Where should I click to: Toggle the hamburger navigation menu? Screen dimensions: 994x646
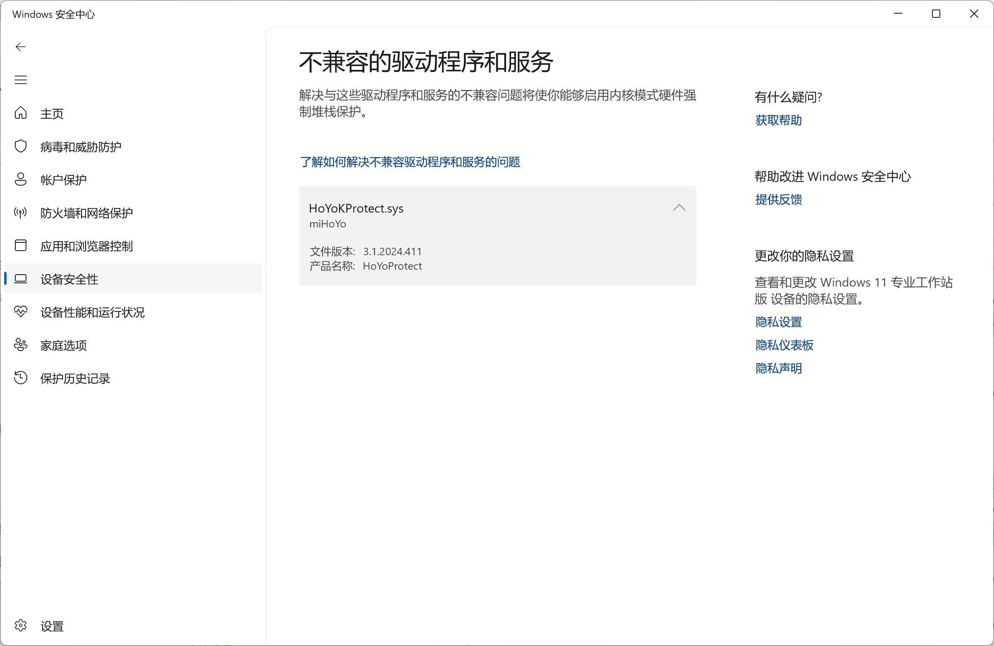point(20,80)
